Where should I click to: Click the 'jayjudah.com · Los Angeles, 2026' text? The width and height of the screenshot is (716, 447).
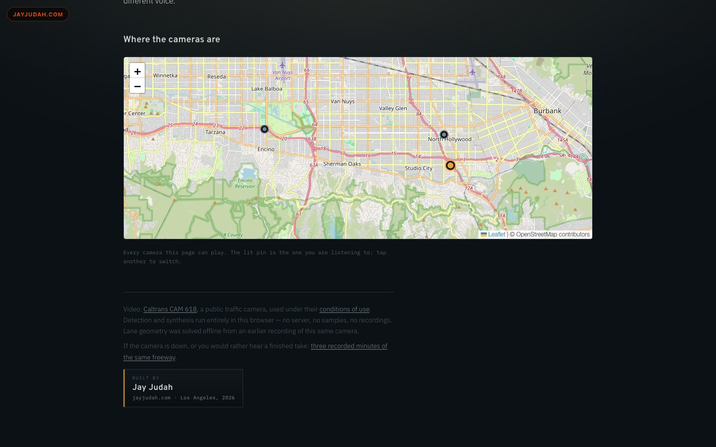183,398
